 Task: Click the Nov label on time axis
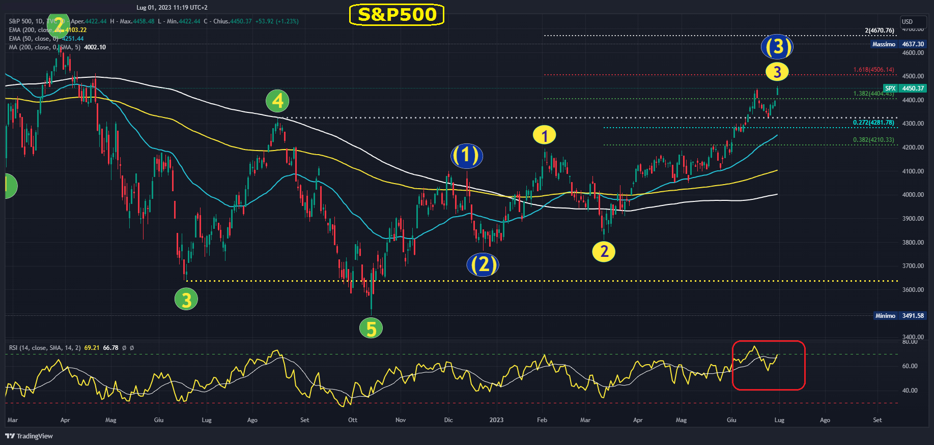401,420
